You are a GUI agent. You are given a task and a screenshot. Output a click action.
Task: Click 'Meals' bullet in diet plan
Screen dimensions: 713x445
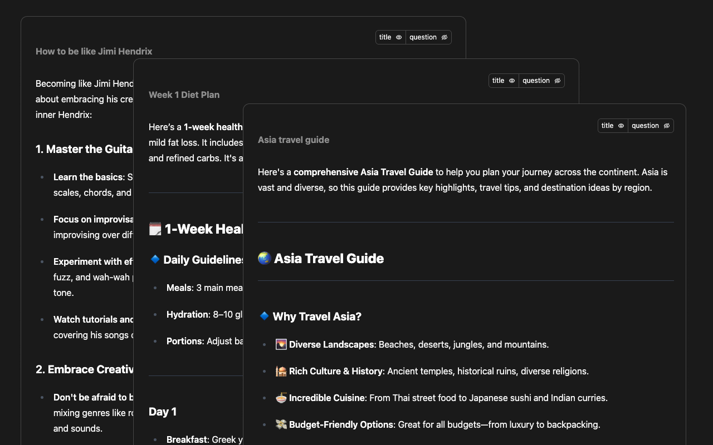coord(179,288)
